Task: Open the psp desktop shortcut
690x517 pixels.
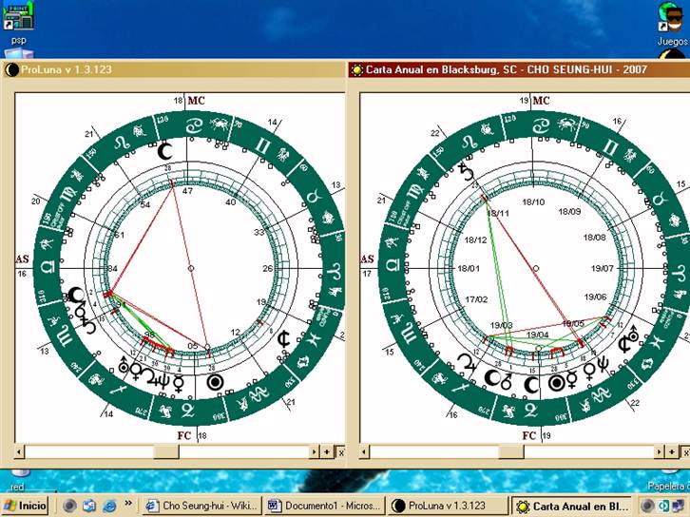Action: click(x=18, y=19)
